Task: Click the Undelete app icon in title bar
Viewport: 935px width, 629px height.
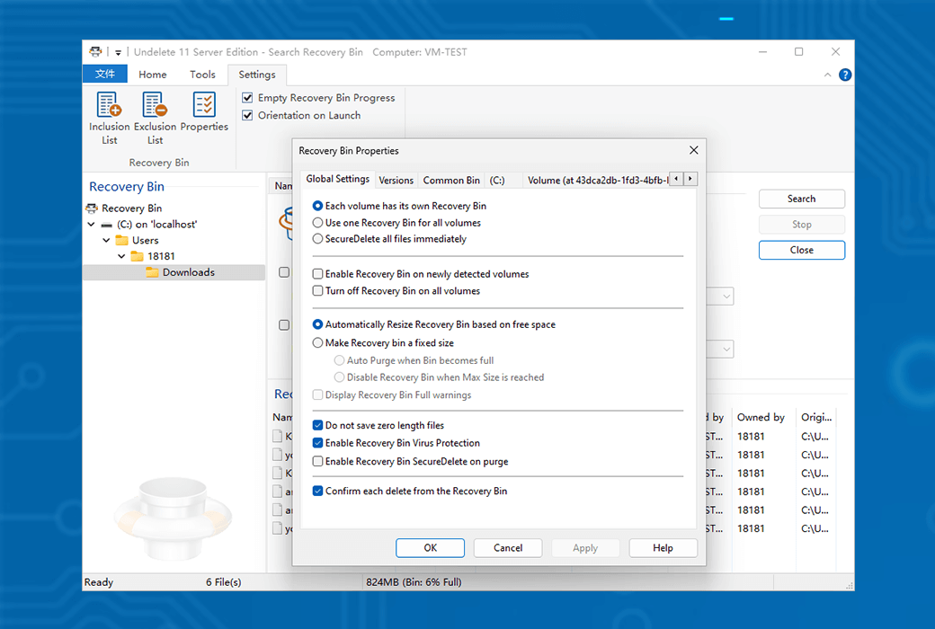Action: (x=95, y=52)
